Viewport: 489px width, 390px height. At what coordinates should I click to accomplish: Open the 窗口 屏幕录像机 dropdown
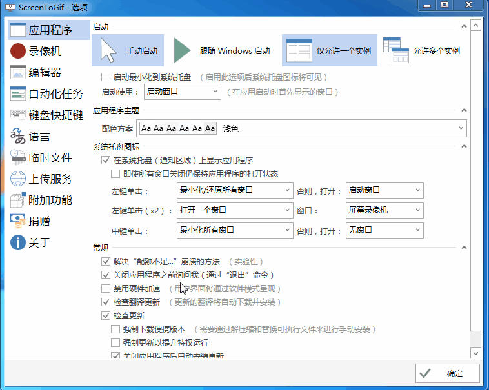click(x=384, y=210)
